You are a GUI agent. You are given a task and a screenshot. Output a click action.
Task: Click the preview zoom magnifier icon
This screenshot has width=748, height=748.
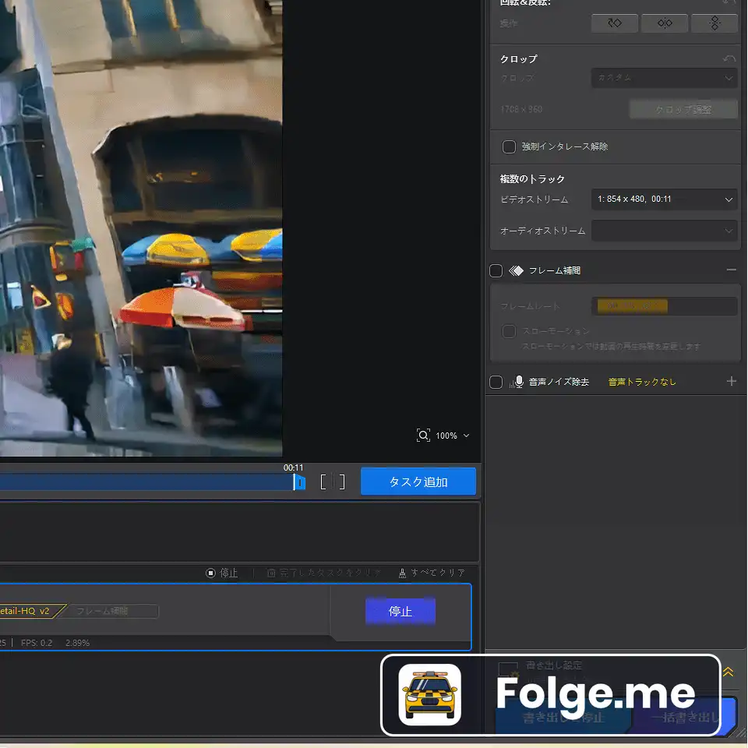coord(423,436)
